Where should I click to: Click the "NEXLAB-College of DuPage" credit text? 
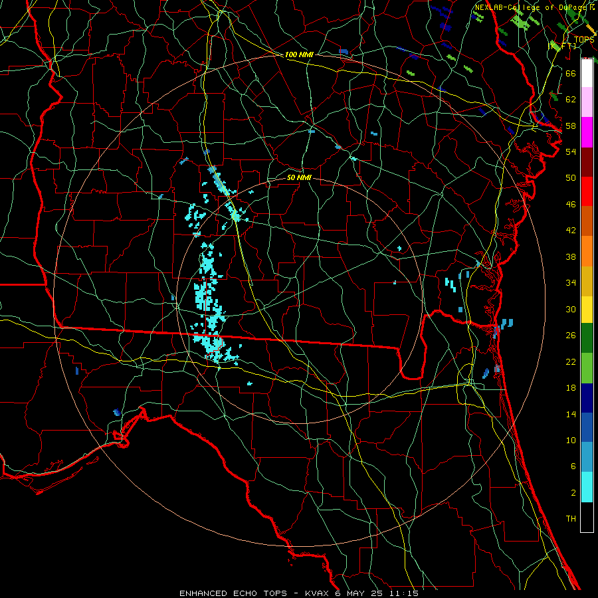coord(532,7)
